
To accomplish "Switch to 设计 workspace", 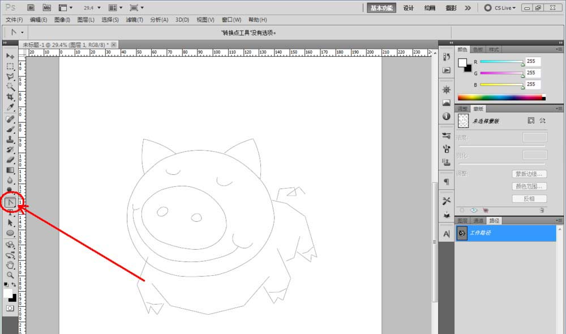I will click(x=408, y=8).
